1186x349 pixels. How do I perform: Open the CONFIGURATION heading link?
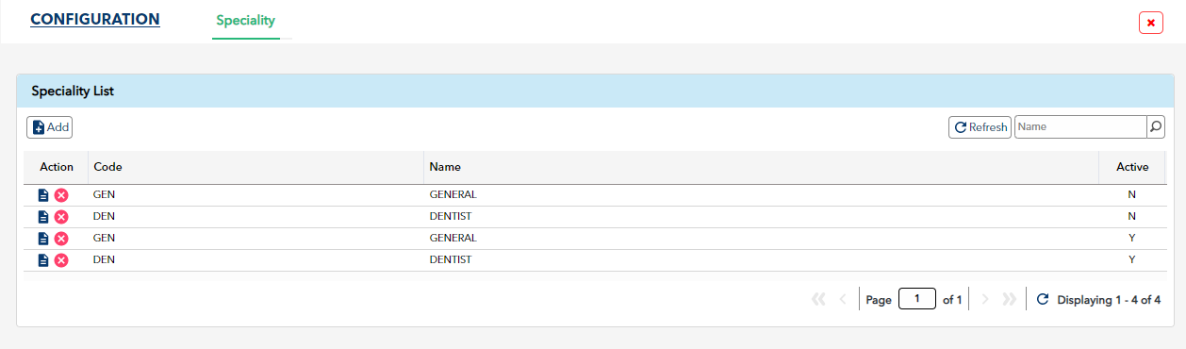[x=95, y=19]
